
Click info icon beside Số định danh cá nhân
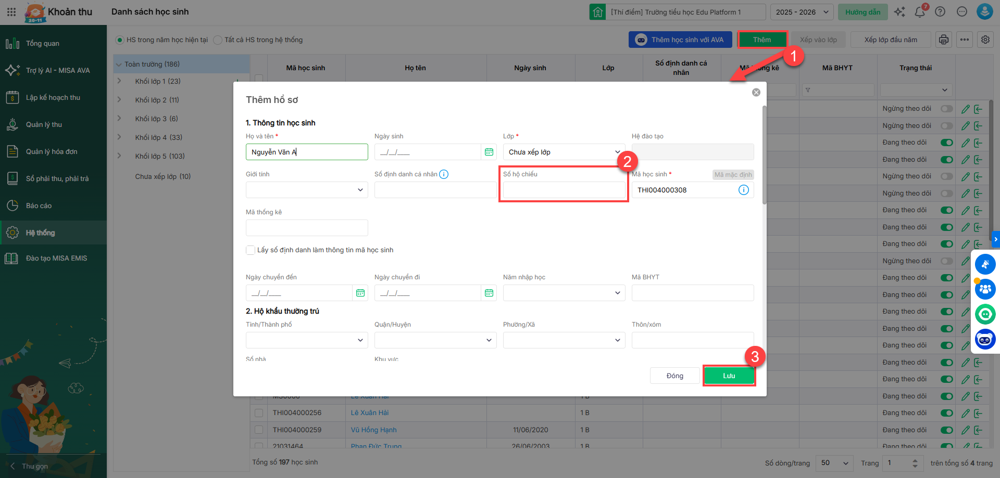[444, 174]
